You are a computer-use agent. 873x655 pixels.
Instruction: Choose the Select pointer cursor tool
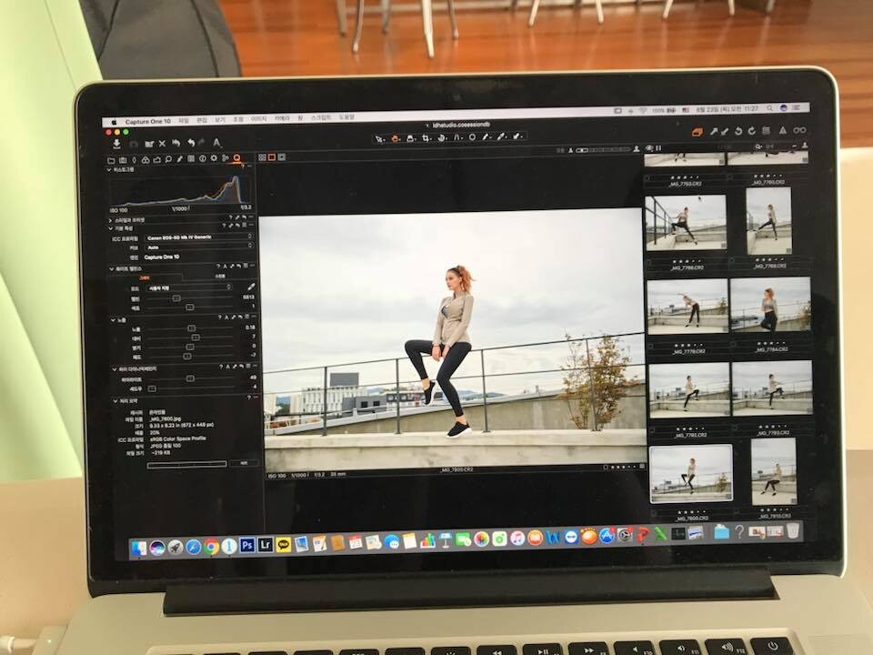point(380,138)
